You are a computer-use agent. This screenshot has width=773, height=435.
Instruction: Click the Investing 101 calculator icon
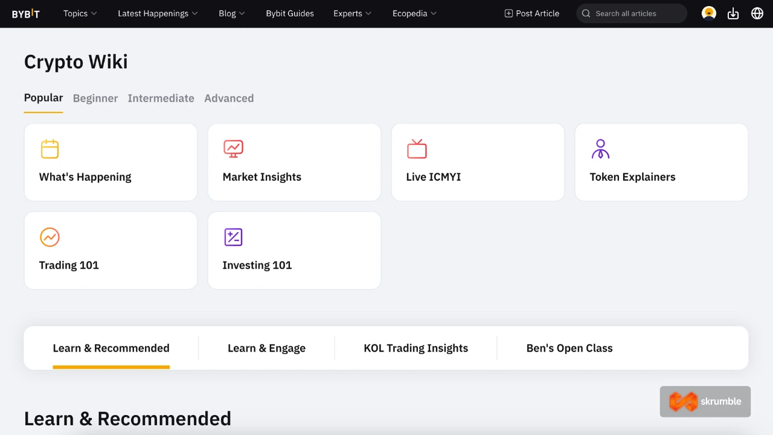(x=233, y=237)
